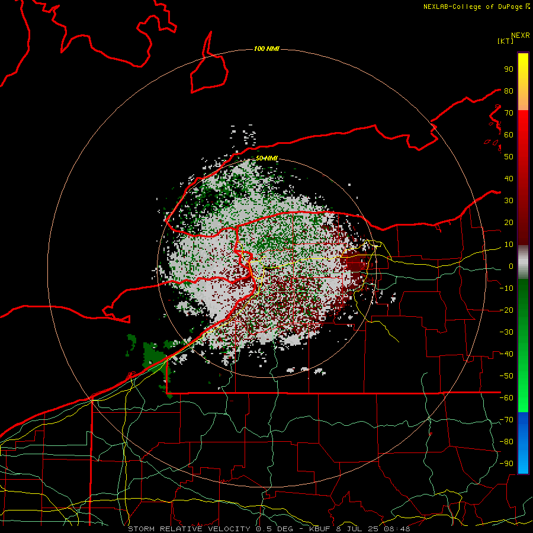
Task: Click STORM RELATIVE VELOCITY in the caption
Action: (188, 529)
